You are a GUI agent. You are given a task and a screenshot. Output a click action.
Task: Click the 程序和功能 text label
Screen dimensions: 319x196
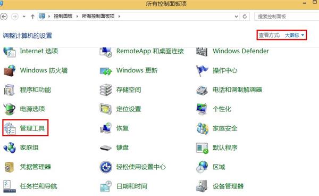36,90
